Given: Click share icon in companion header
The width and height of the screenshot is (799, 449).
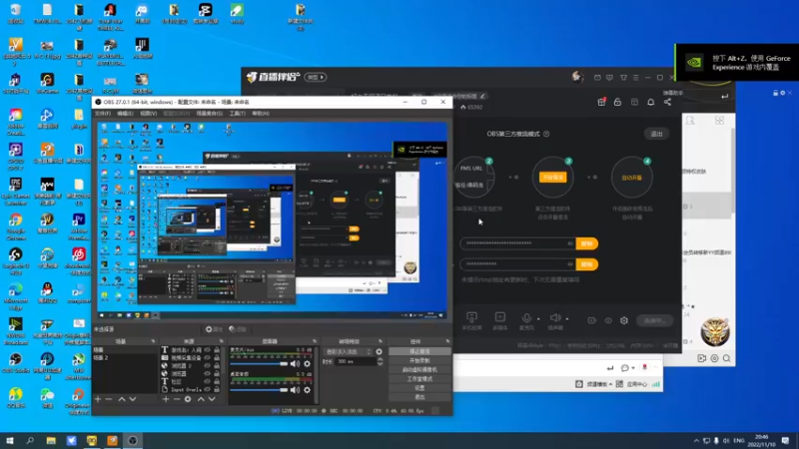Looking at the screenshot, I should tap(667, 102).
